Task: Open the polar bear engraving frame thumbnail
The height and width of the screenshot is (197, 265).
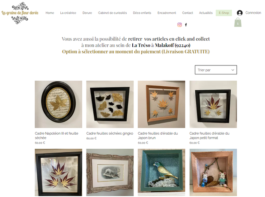Action: (110, 172)
